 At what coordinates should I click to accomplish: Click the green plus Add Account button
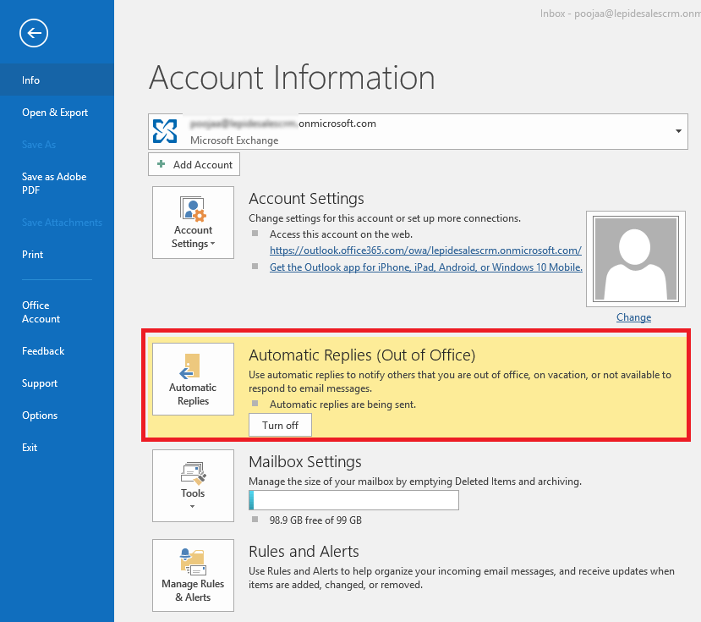pos(194,164)
